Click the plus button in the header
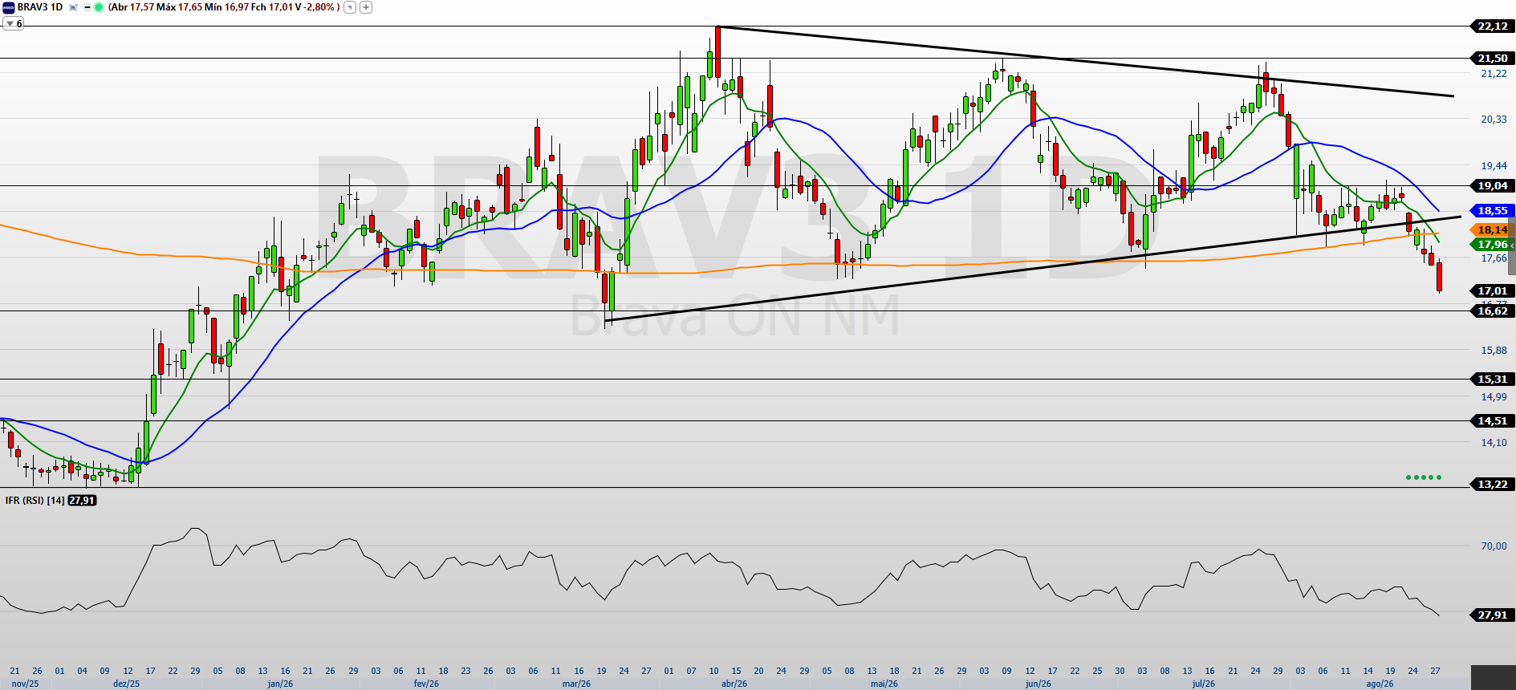Viewport: 1516px width, 690px height. (366, 7)
